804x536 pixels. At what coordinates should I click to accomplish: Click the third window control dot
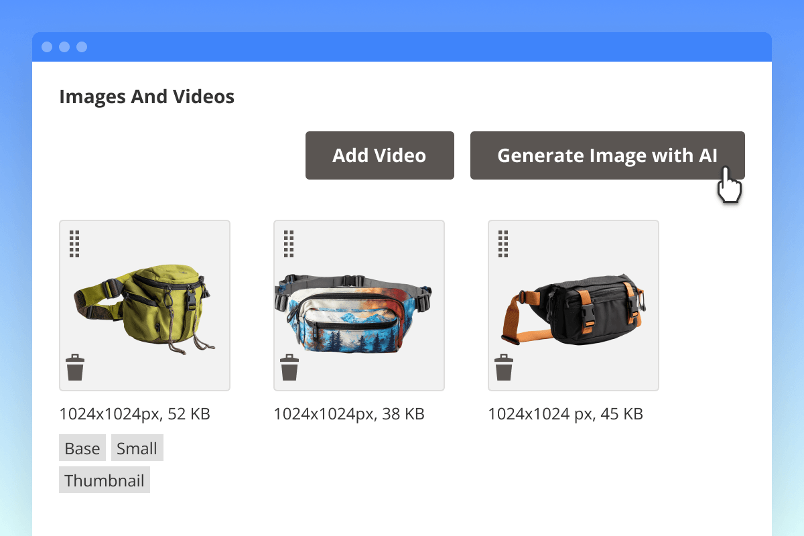(82, 47)
